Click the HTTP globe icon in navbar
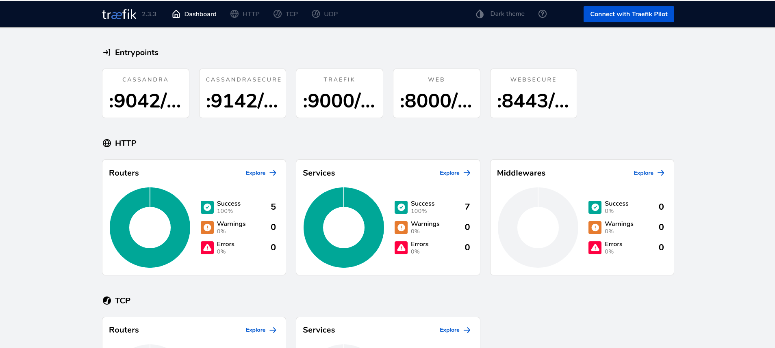The height and width of the screenshot is (348, 775). (234, 14)
